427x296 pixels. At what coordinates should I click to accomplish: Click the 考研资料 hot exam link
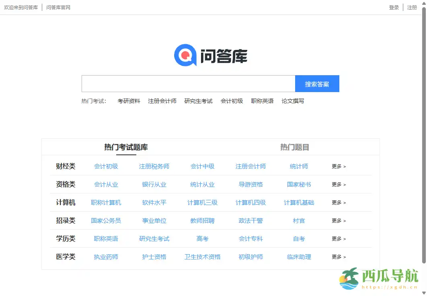(x=128, y=101)
